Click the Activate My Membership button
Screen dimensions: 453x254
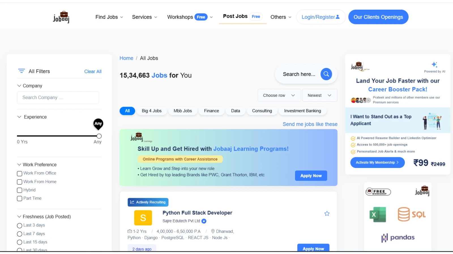[x=377, y=163]
